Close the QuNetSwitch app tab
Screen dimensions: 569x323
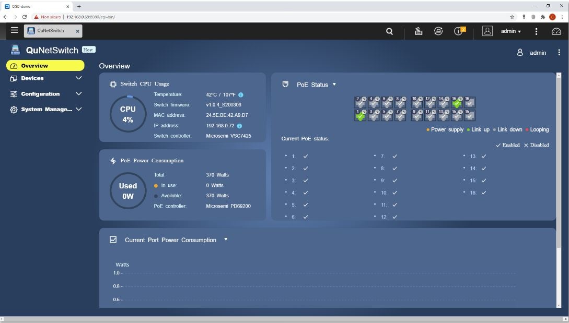click(77, 31)
